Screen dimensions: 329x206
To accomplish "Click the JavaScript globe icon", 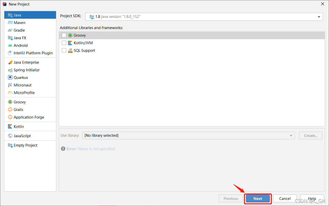I will point(10,136).
